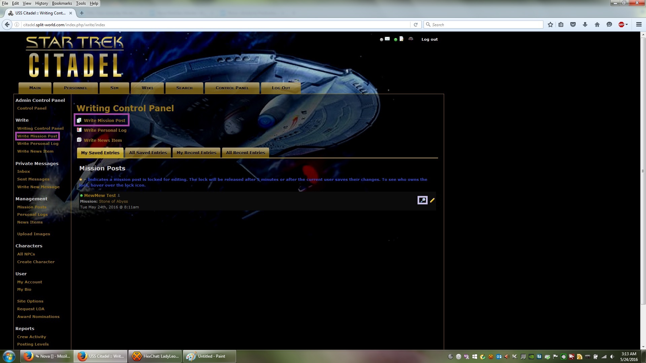646x363 pixels.
Task: Switch to the All Saved Entries tab
Action: pyautogui.click(x=148, y=153)
